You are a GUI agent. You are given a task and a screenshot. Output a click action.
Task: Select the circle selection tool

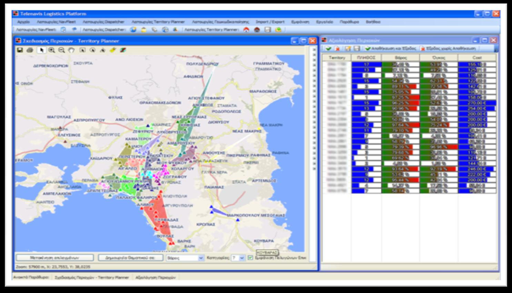point(92,50)
